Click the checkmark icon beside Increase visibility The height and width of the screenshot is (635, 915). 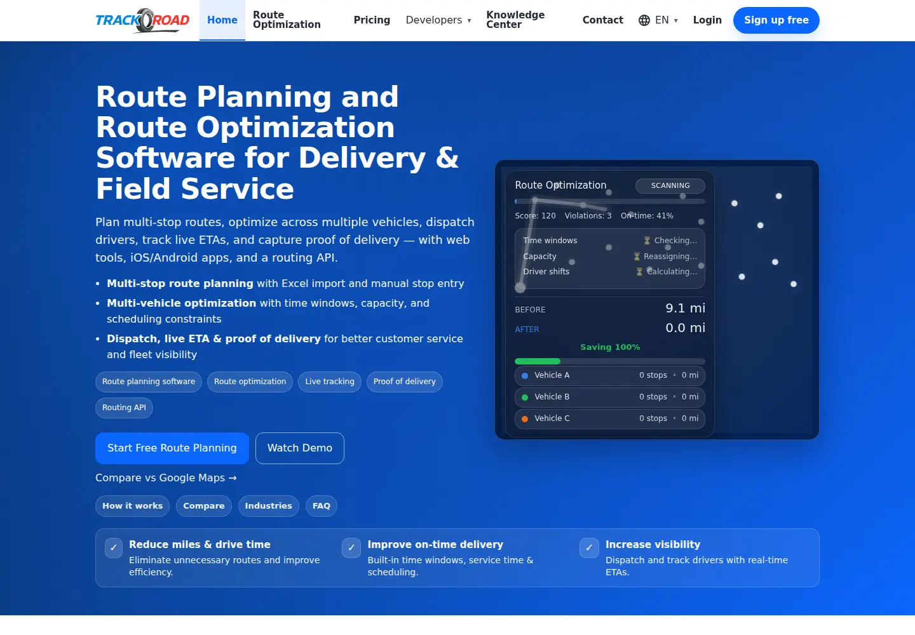click(x=589, y=547)
